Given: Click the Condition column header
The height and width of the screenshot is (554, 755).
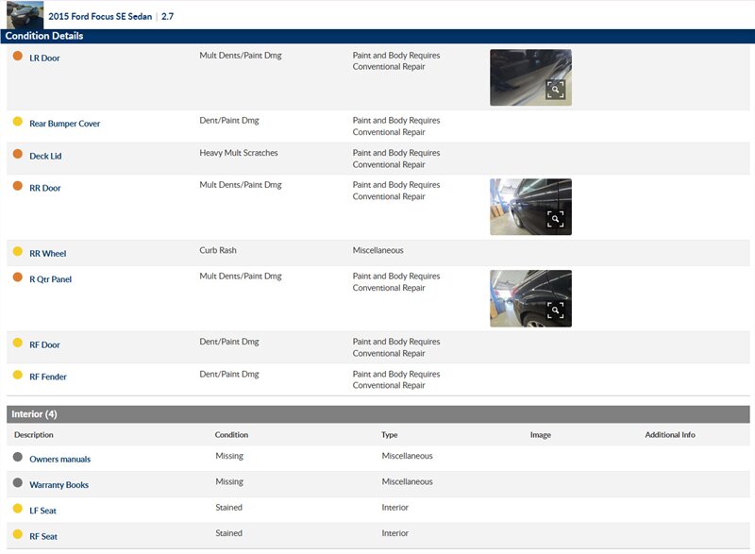Looking at the screenshot, I should click(x=231, y=435).
